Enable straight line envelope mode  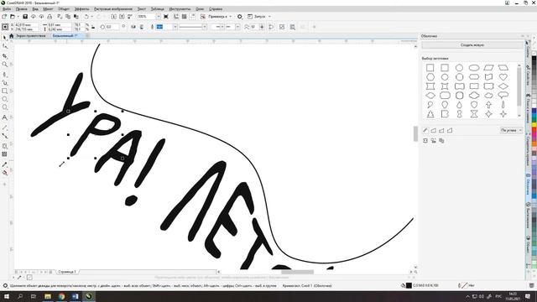tap(433, 130)
